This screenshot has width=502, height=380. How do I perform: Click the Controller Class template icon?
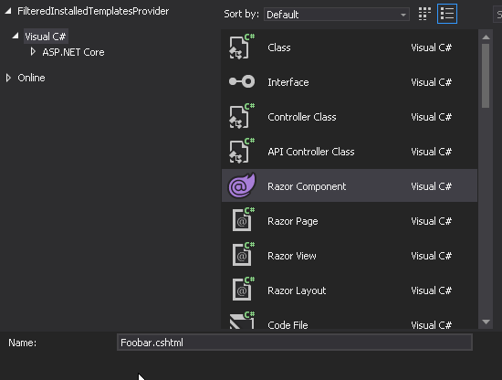pyautogui.click(x=242, y=116)
